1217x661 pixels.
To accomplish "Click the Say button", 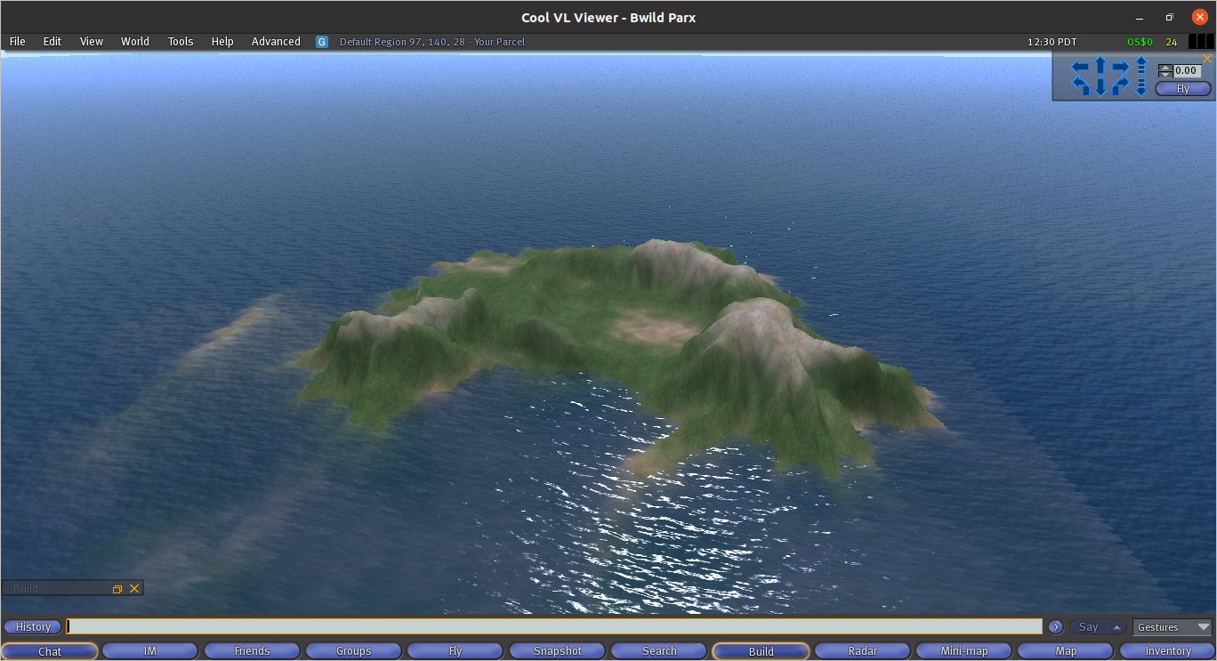I will (1089, 627).
